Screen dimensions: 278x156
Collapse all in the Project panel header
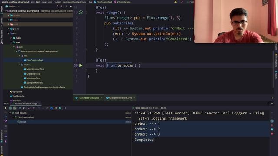click(x=61, y=6)
